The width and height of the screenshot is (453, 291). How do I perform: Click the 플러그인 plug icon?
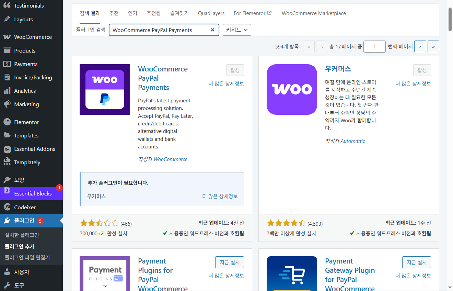[x=7, y=221]
